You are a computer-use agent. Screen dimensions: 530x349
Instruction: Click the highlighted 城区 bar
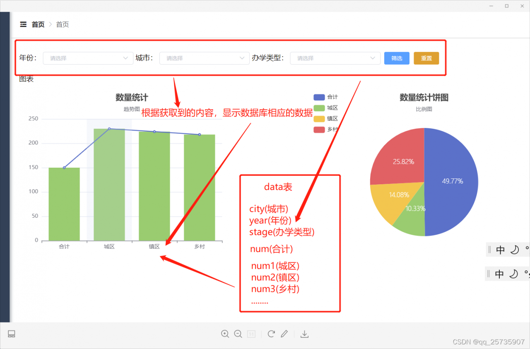tap(109, 185)
